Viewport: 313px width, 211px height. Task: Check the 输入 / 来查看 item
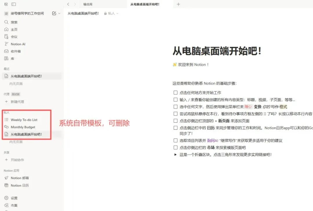(x=175, y=100)
